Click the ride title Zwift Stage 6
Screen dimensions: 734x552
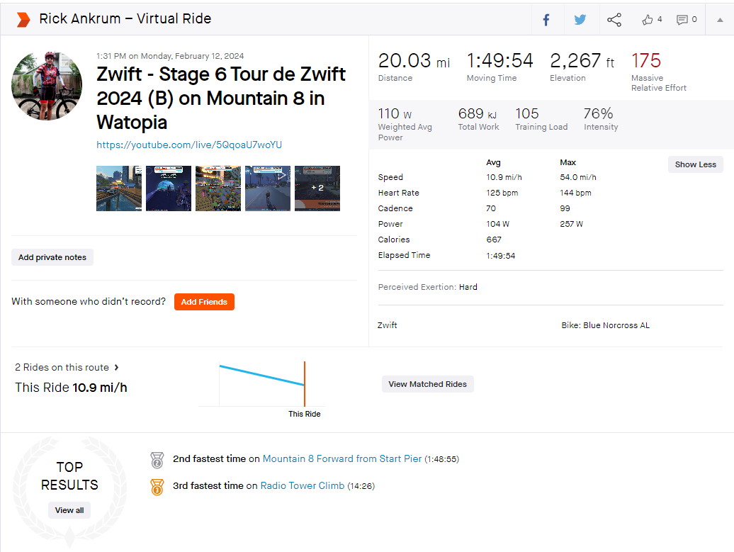(x=221, y=98)
